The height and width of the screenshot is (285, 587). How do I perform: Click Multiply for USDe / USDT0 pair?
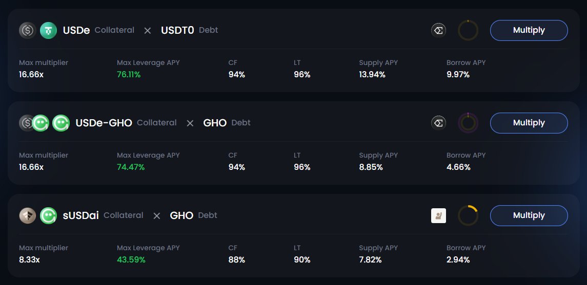[x=529, y=30]
